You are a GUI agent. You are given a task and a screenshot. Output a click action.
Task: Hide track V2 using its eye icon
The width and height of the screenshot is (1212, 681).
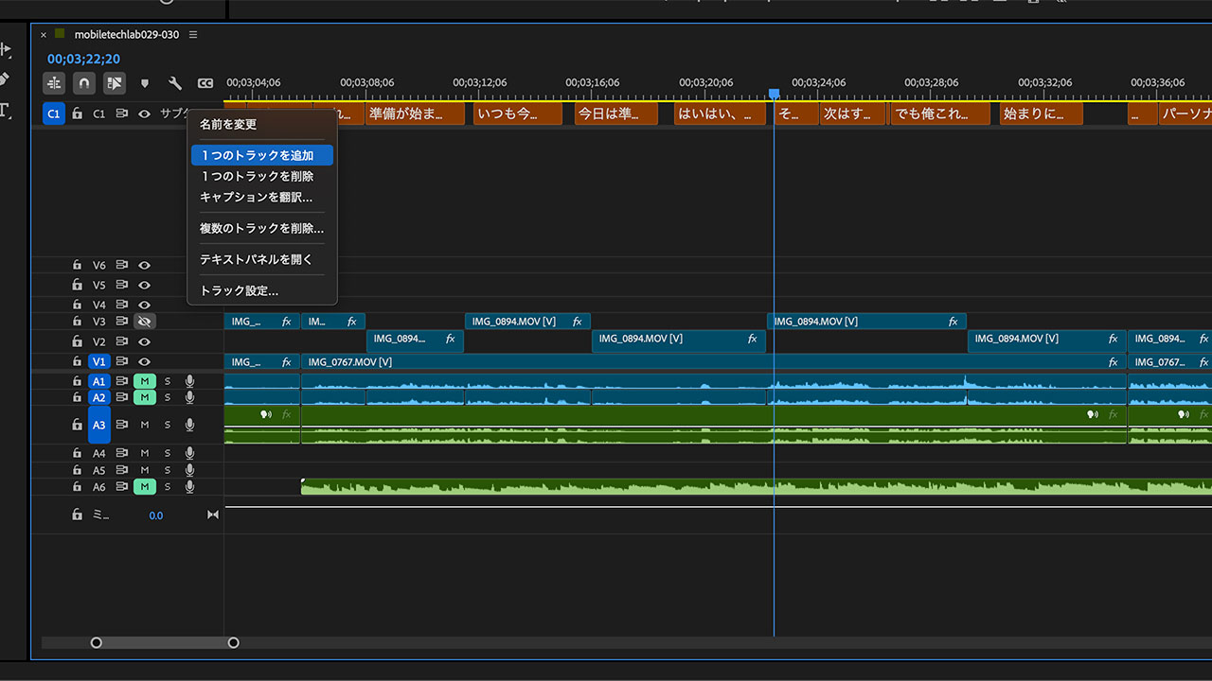coord(145,341)
